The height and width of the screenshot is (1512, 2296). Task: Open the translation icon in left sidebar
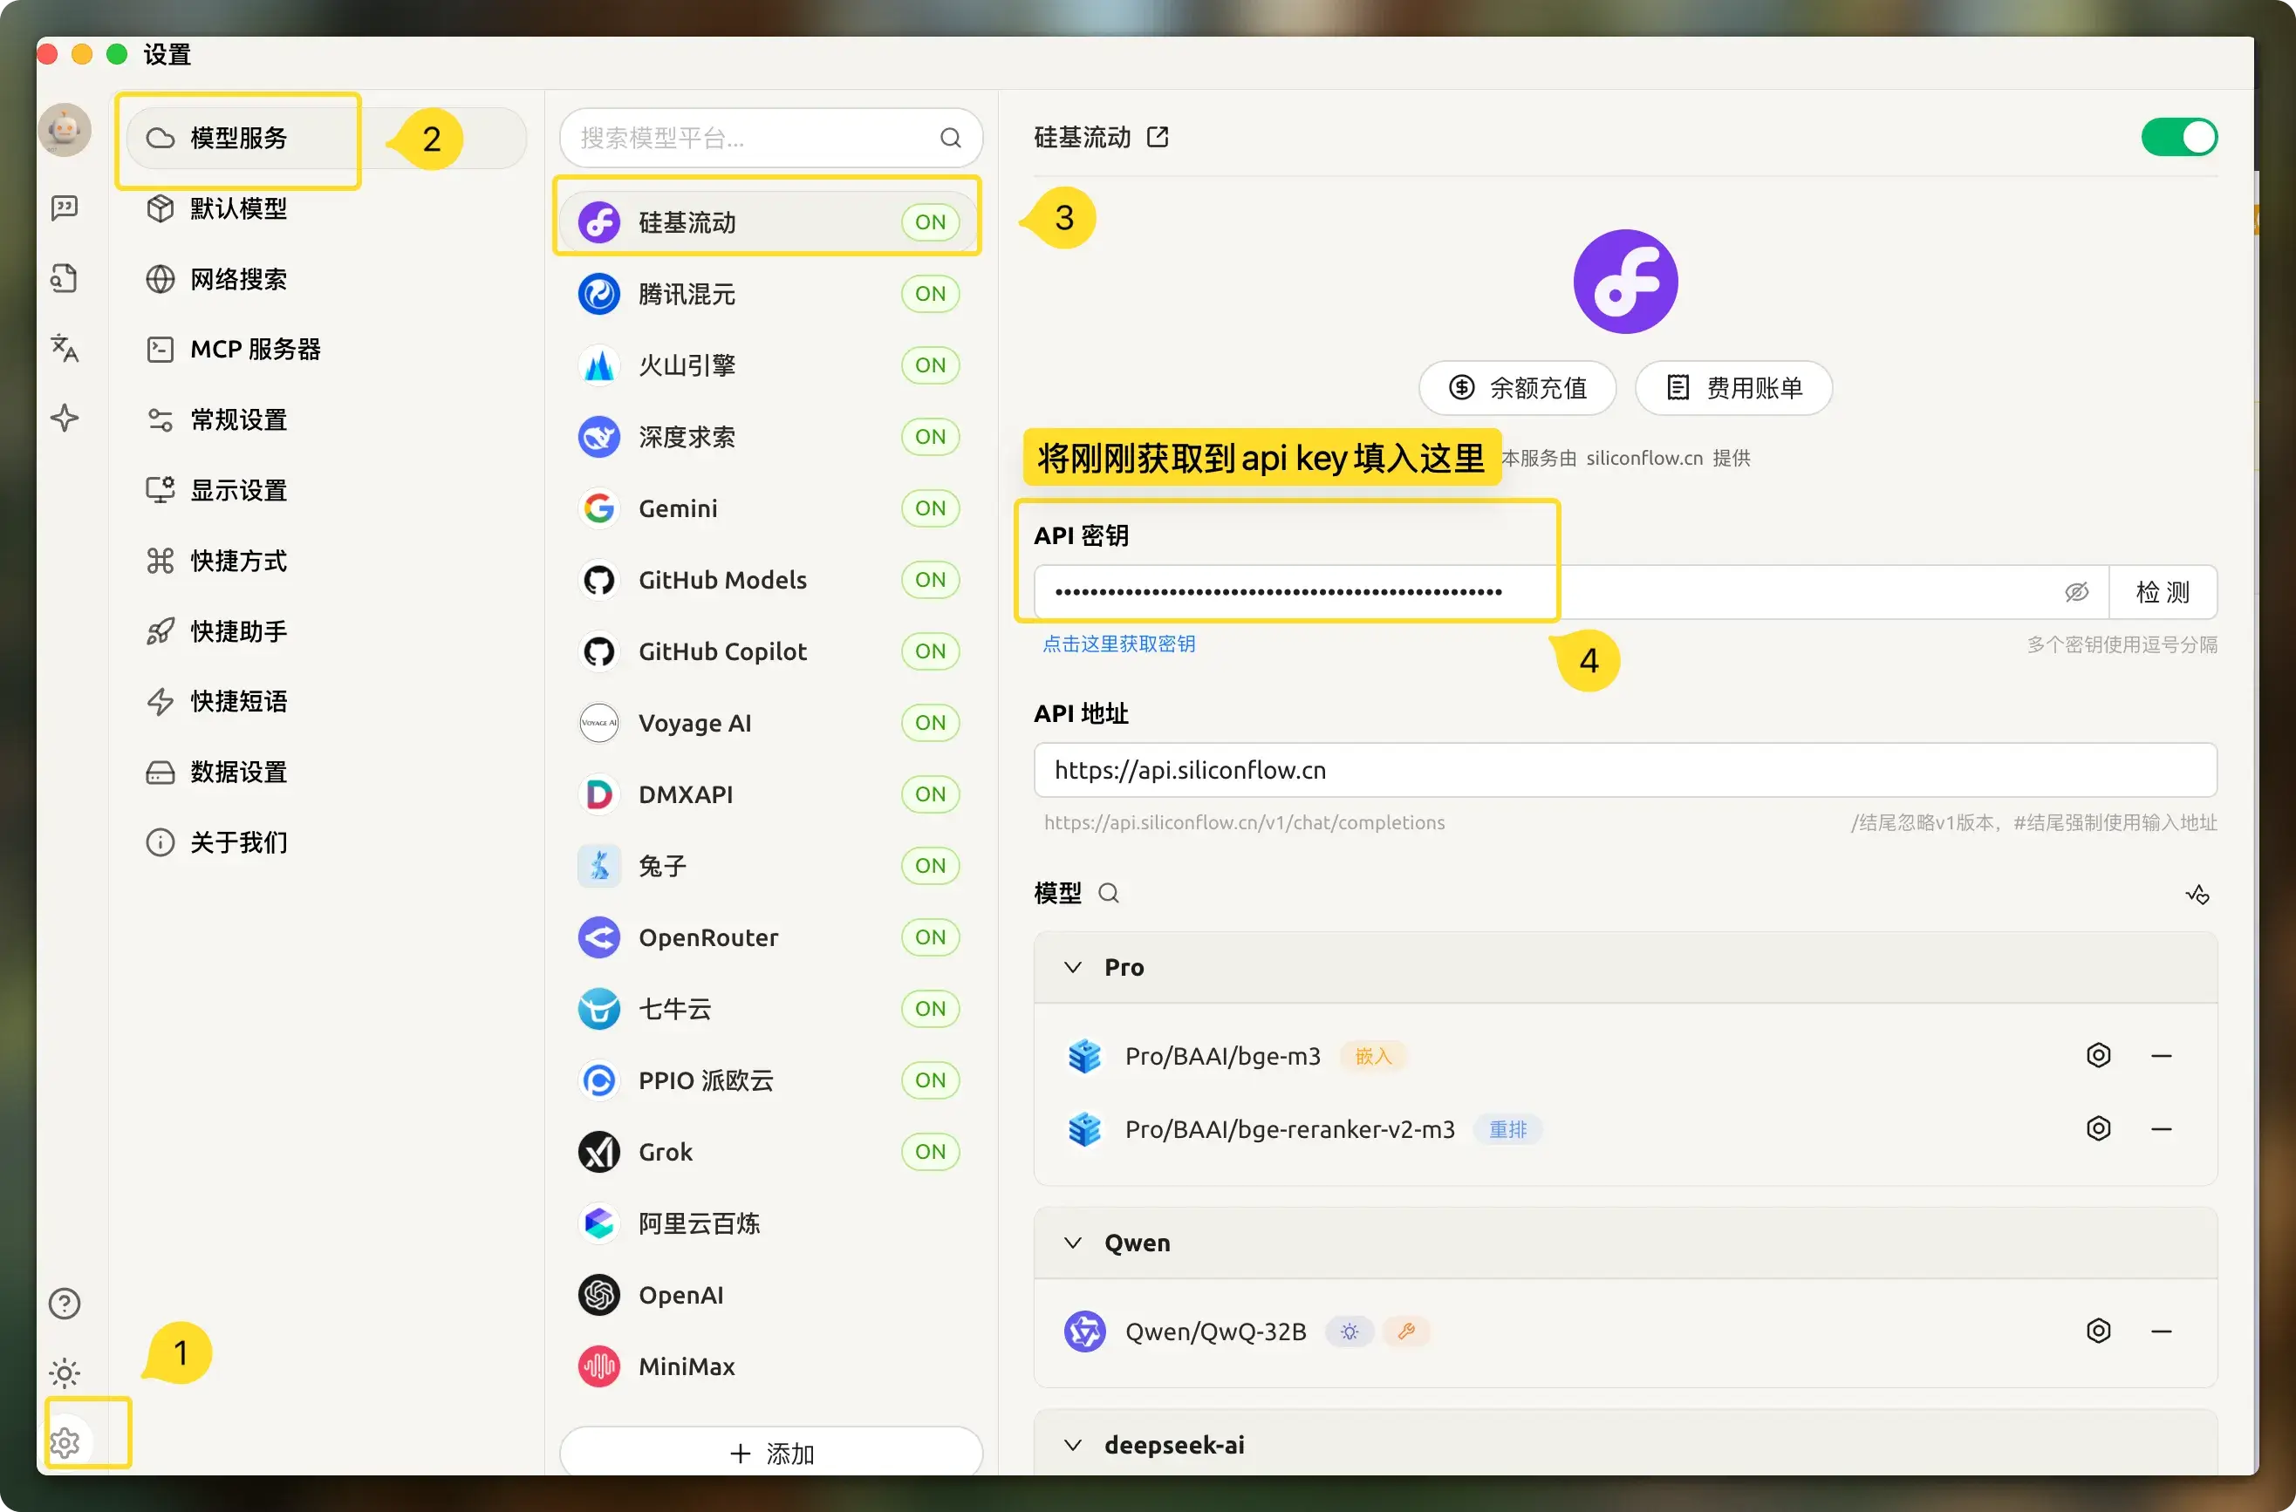pyautogui.click(x=65, y=348)
